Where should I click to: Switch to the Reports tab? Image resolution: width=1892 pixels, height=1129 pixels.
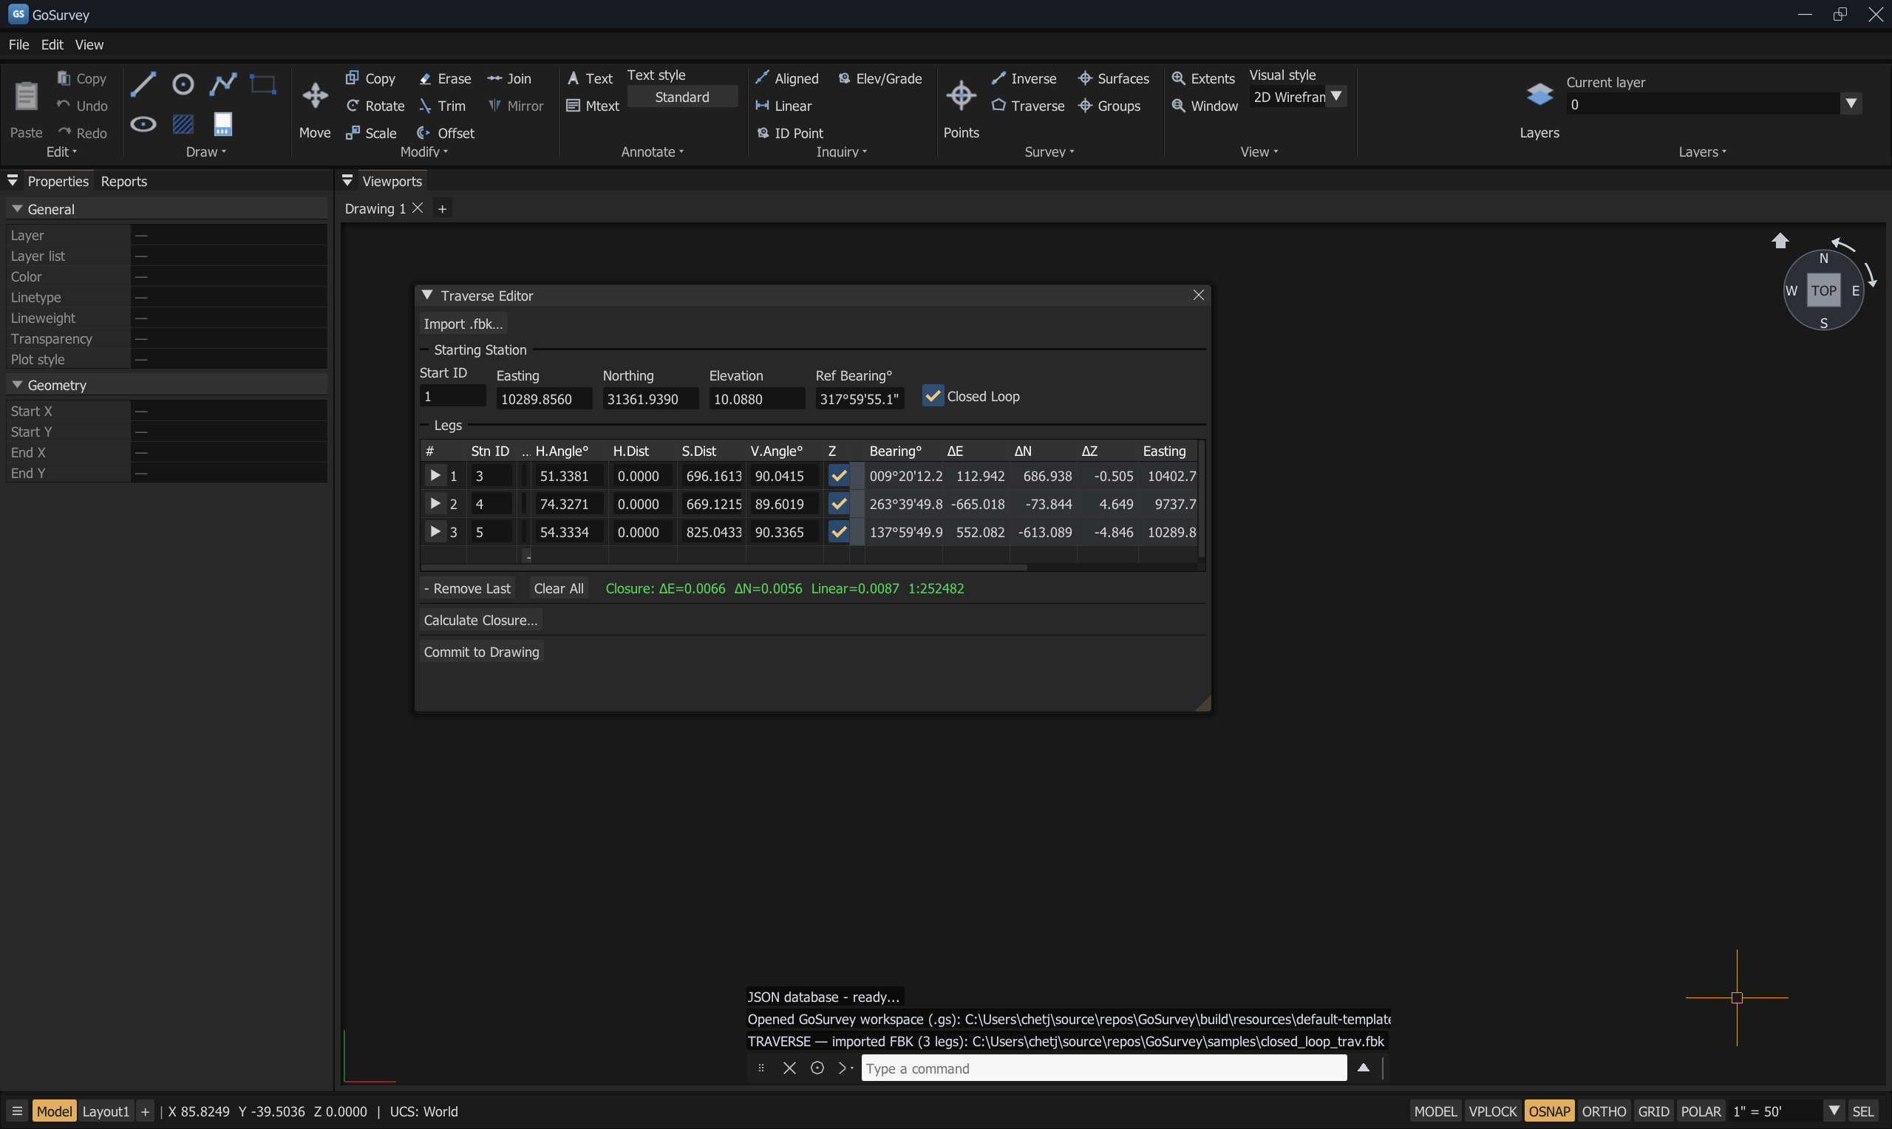[124, 181]
